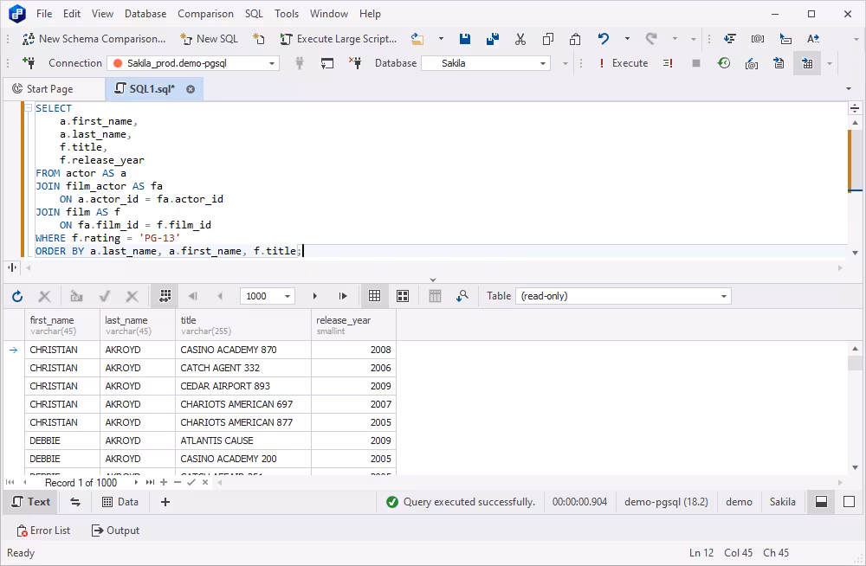866x566 pixels.
Task: Click the Paste icon
Action: pyautogui.click(x=575, y=39)
